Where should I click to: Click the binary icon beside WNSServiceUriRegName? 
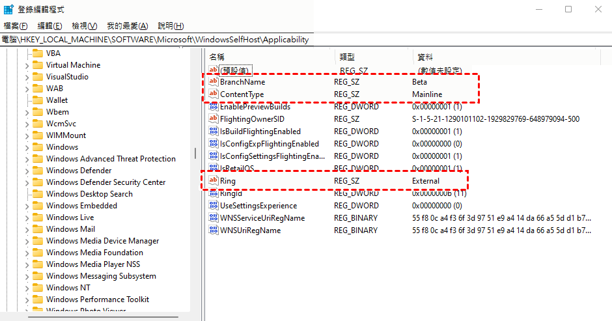tap(213, 218)
